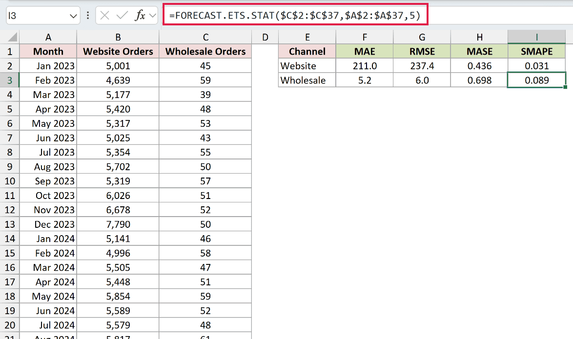Click the 'SMAPE' header cell

(x=537, y=52)
